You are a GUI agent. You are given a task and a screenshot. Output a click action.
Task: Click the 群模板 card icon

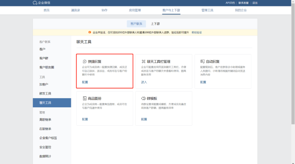[x=143, y=98]
